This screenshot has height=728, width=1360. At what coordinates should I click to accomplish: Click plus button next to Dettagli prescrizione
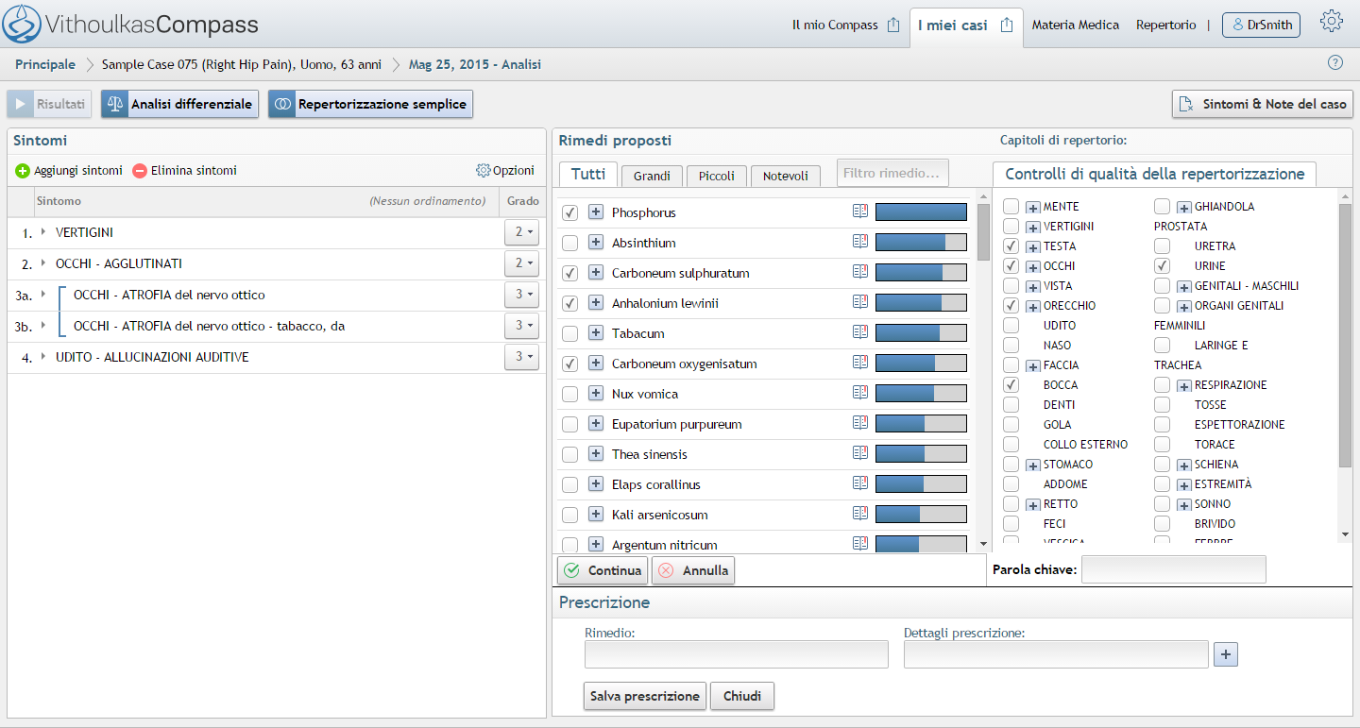pos(1225,654)
